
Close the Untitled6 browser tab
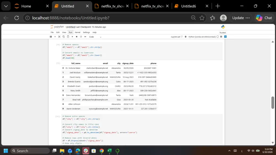pos(207,6)
